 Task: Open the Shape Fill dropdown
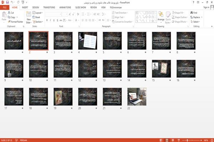click(178, 13)
